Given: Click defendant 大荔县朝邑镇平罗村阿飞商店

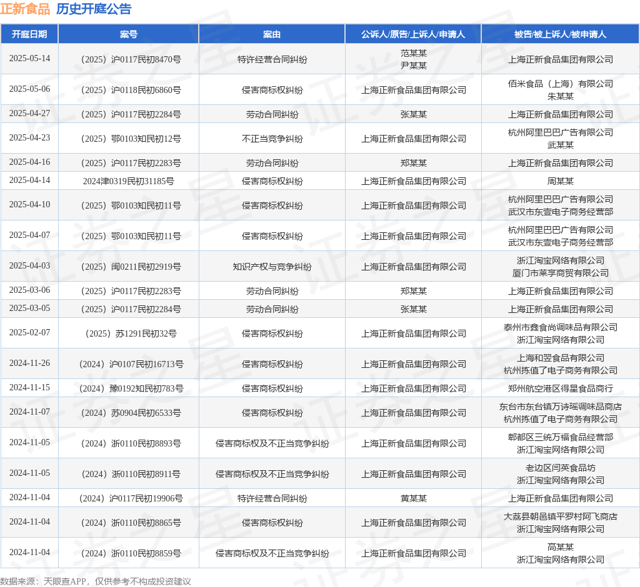Looking at the screenshot, I should click(x=561, y=516).
